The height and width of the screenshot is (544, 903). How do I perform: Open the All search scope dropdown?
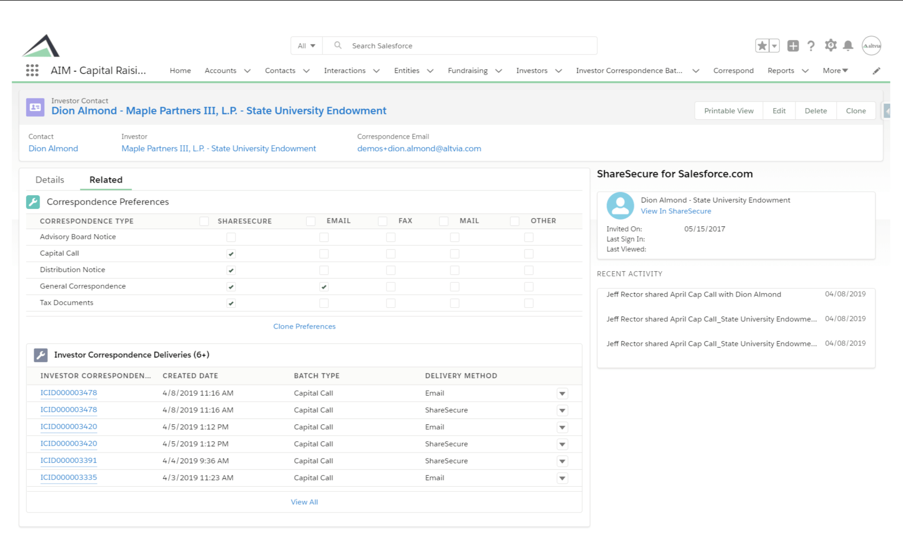[306, 46]
